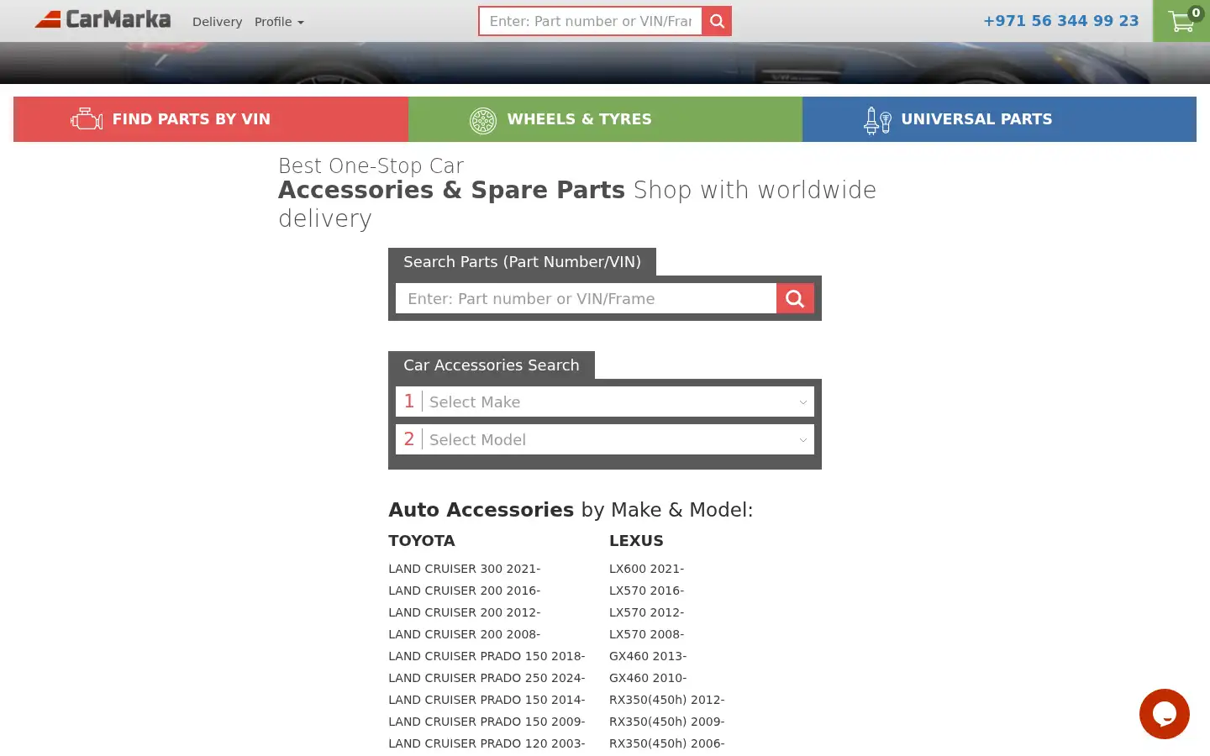Screen dimensions: 1210x756
Task: Open Land Cruiser 300 2021- link
Action: pos(465,569)
